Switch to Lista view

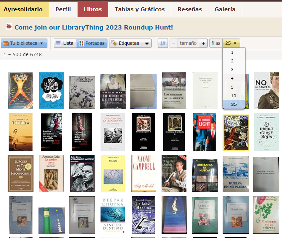65,43
